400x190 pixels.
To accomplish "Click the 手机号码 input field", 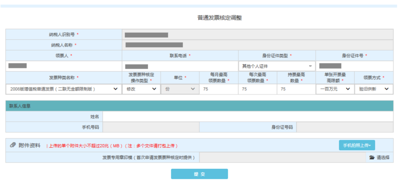I will [x=151, y=127].
